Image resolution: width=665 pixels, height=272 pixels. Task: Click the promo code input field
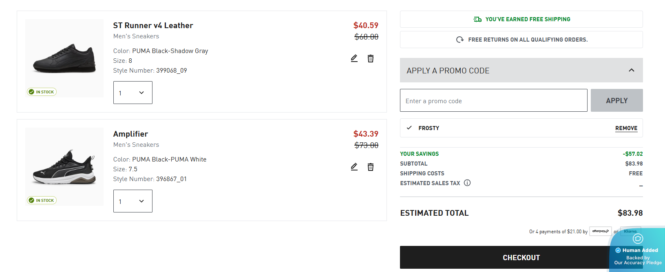pyautogui.click(x=493, y=100)
